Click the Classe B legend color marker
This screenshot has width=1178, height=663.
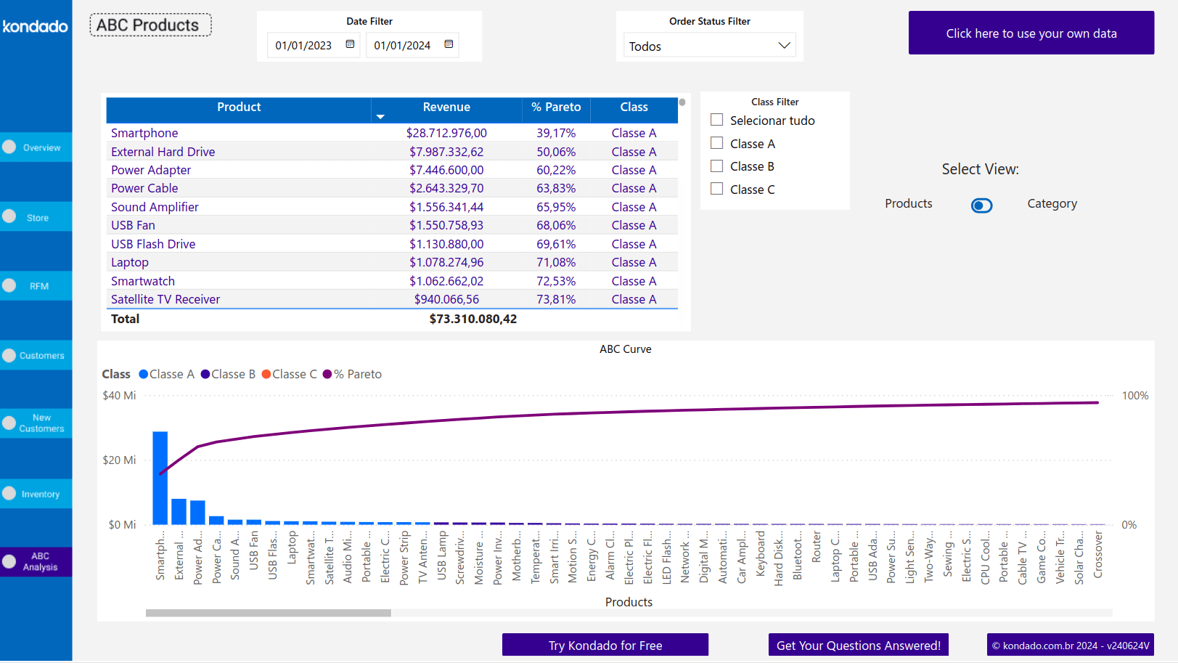click(x=205, y=374)
